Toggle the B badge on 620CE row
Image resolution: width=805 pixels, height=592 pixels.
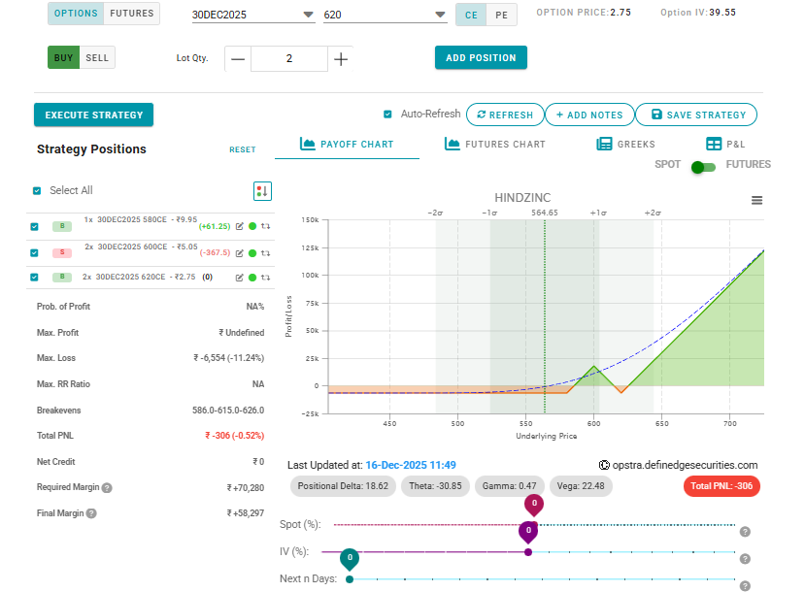coord(62,277)
